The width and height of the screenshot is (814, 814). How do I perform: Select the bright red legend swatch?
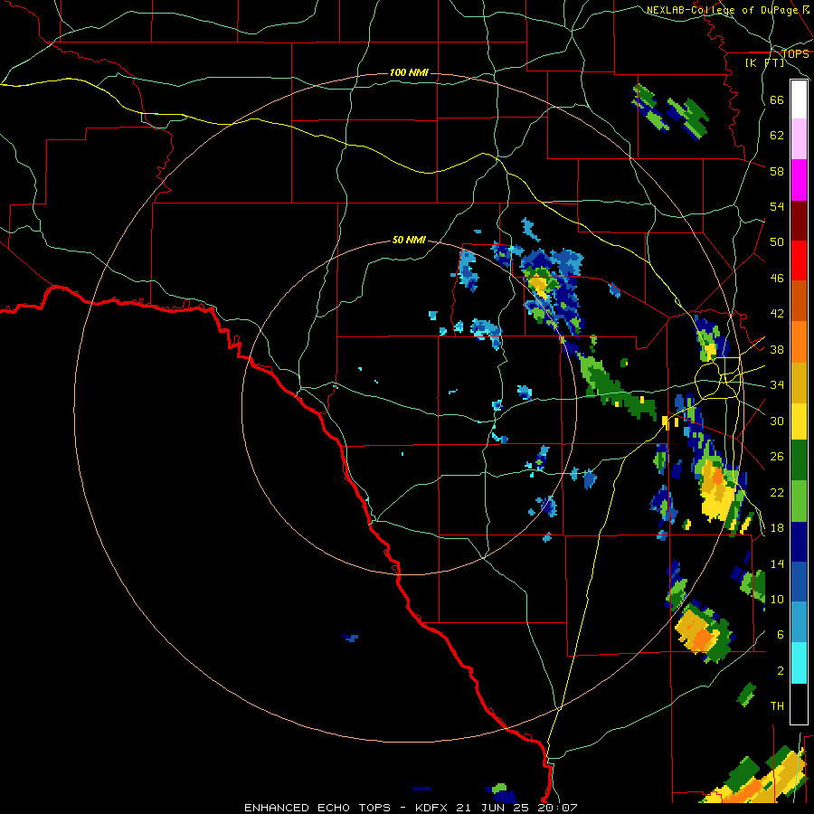point(799,260)
